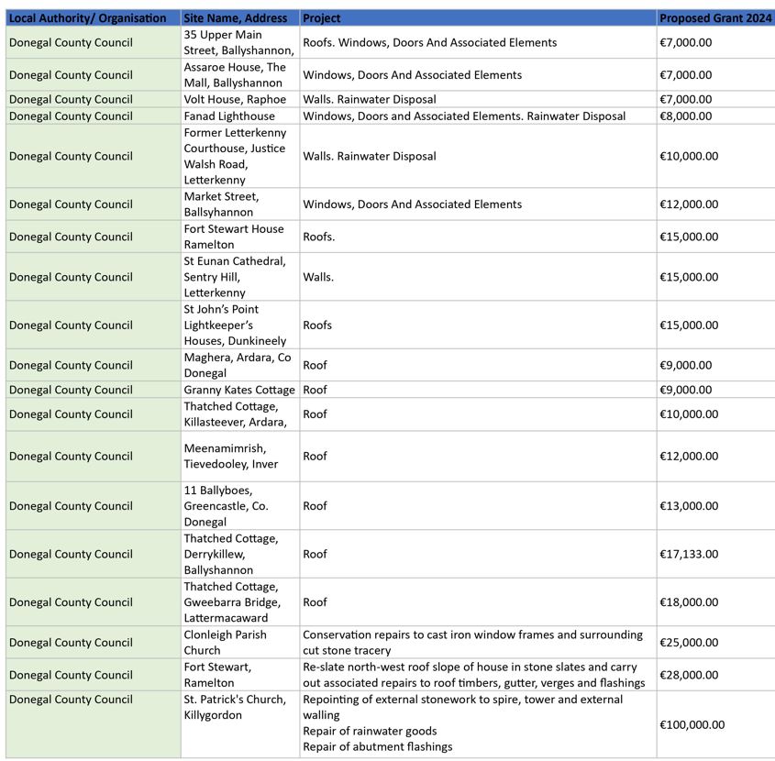Select €9,000.00 in Granny Kates Cottage row

686,390
